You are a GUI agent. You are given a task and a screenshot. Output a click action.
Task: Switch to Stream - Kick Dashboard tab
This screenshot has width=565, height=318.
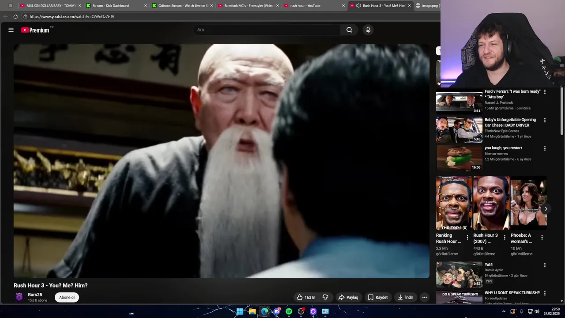coord(116,6)
